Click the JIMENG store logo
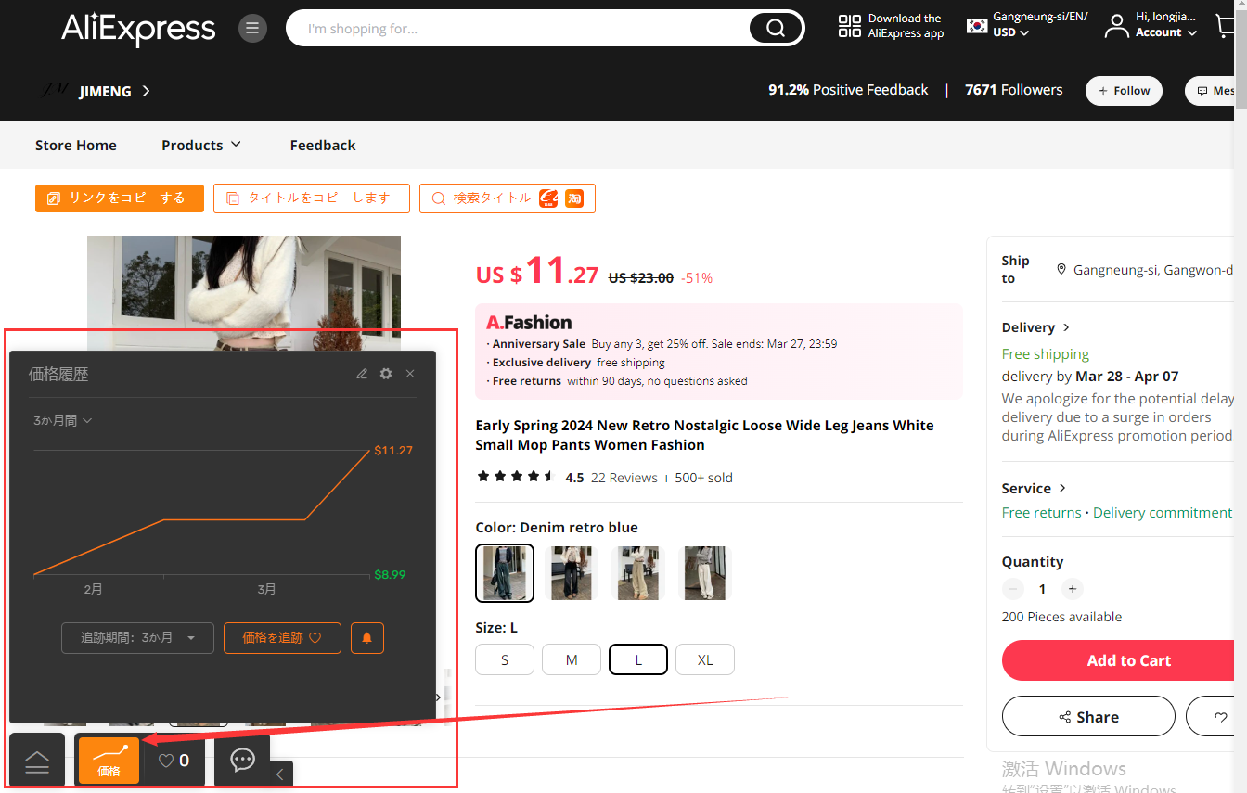The height and width of the screenshot is (793, 1247). click(x=54, y=91)
